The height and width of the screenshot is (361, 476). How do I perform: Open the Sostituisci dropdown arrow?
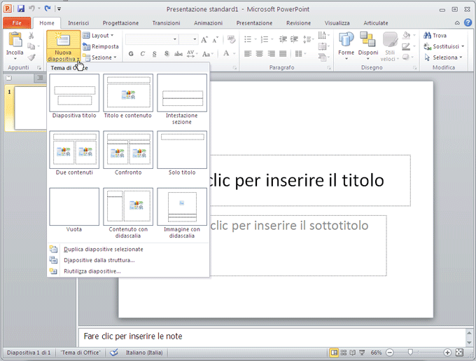pyautogui.click(x=463, y=46)
